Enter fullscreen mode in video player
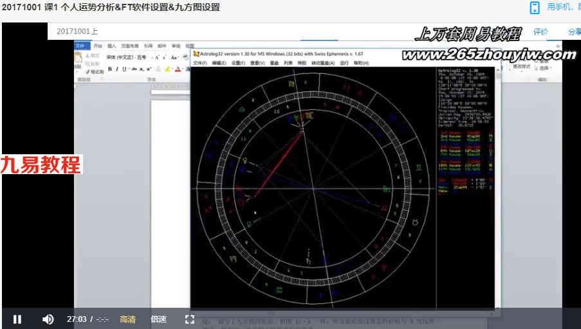Viewport: 581px width, 329px height. pos(190,319)
